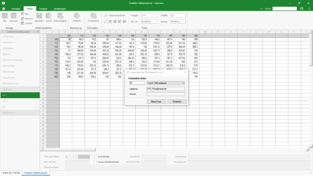Open Artikeltexte in the sidebar
Image resolution: width=313 pixels, height=176 pixels.
tap(20, 36)
